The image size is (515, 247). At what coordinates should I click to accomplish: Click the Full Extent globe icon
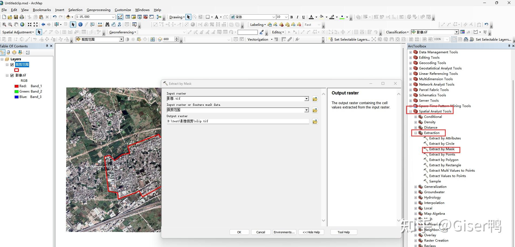22,24
